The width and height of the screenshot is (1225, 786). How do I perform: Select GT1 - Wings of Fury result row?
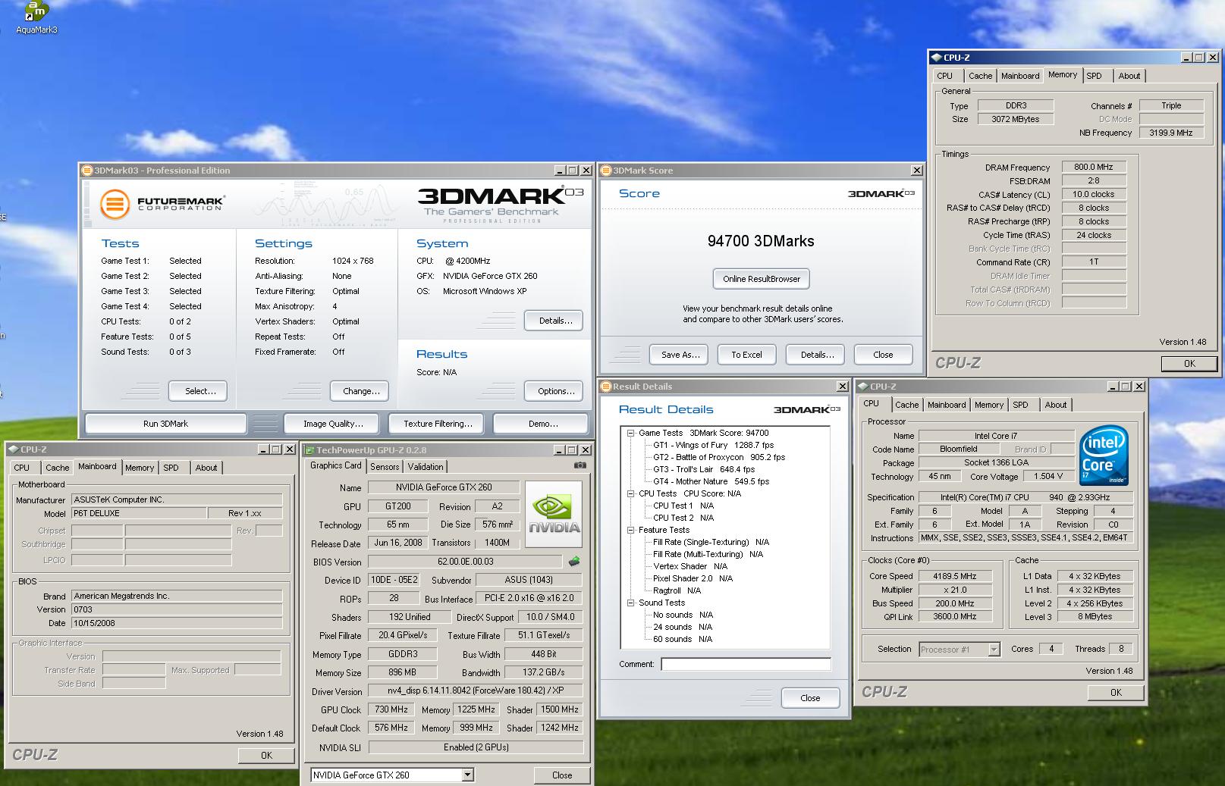(713, 445)
